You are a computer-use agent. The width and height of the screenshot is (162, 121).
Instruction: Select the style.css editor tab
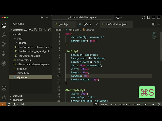click(87, 24)
